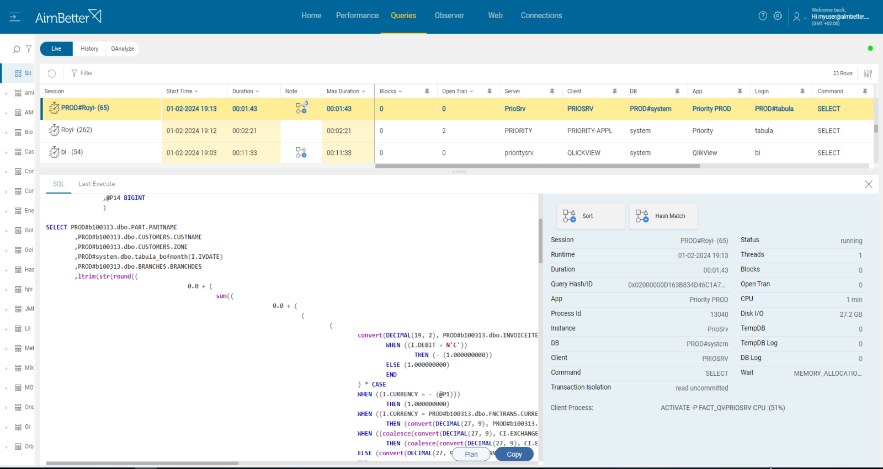Pin the Blocks column
This screenshot has width=883, height=469.
pyautogui.click(x=427, y=92)
